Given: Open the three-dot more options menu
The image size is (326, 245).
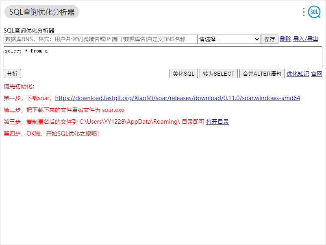Looking at the screenshot, I should click(304, 12).
